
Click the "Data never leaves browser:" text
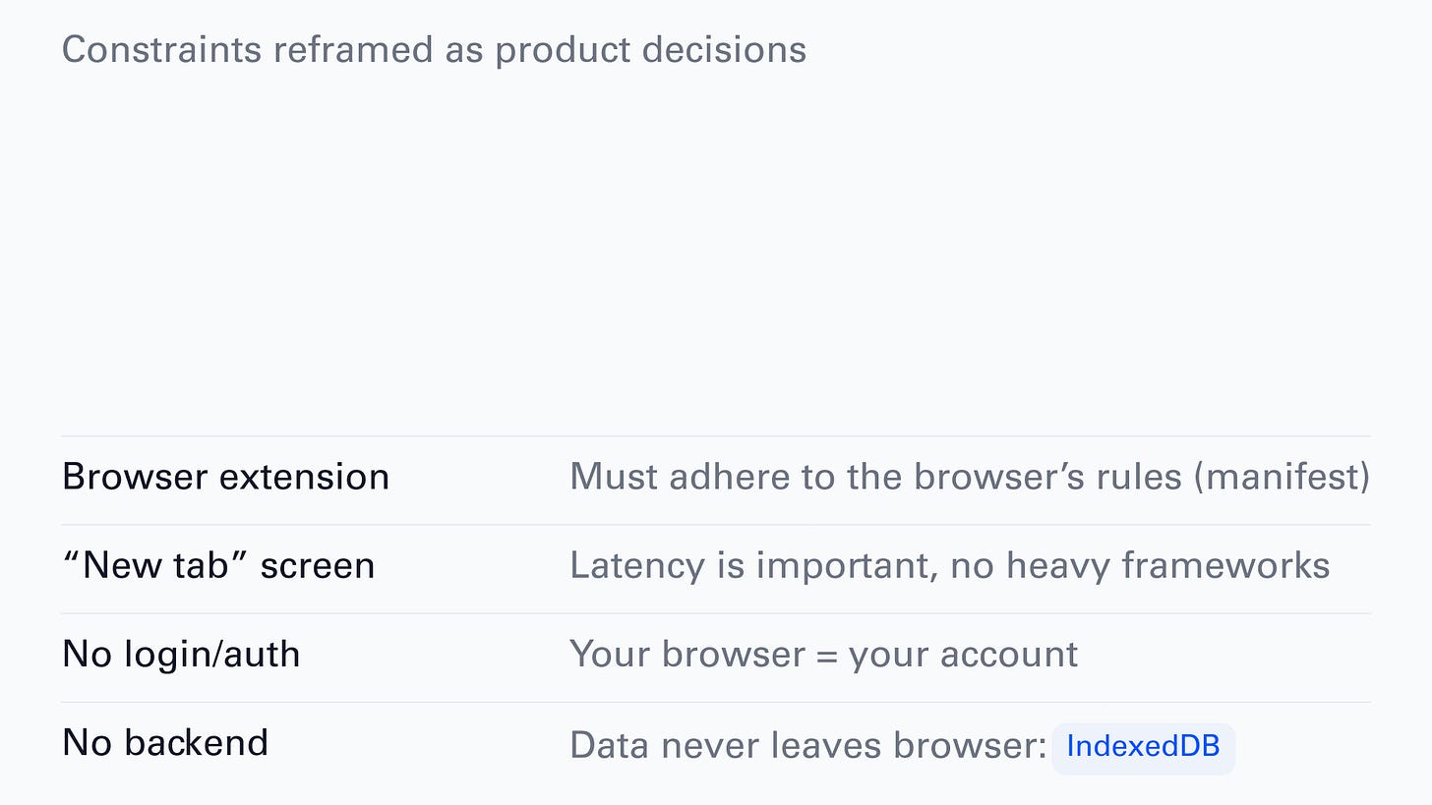pyautogui.click(x=807, y=746)
